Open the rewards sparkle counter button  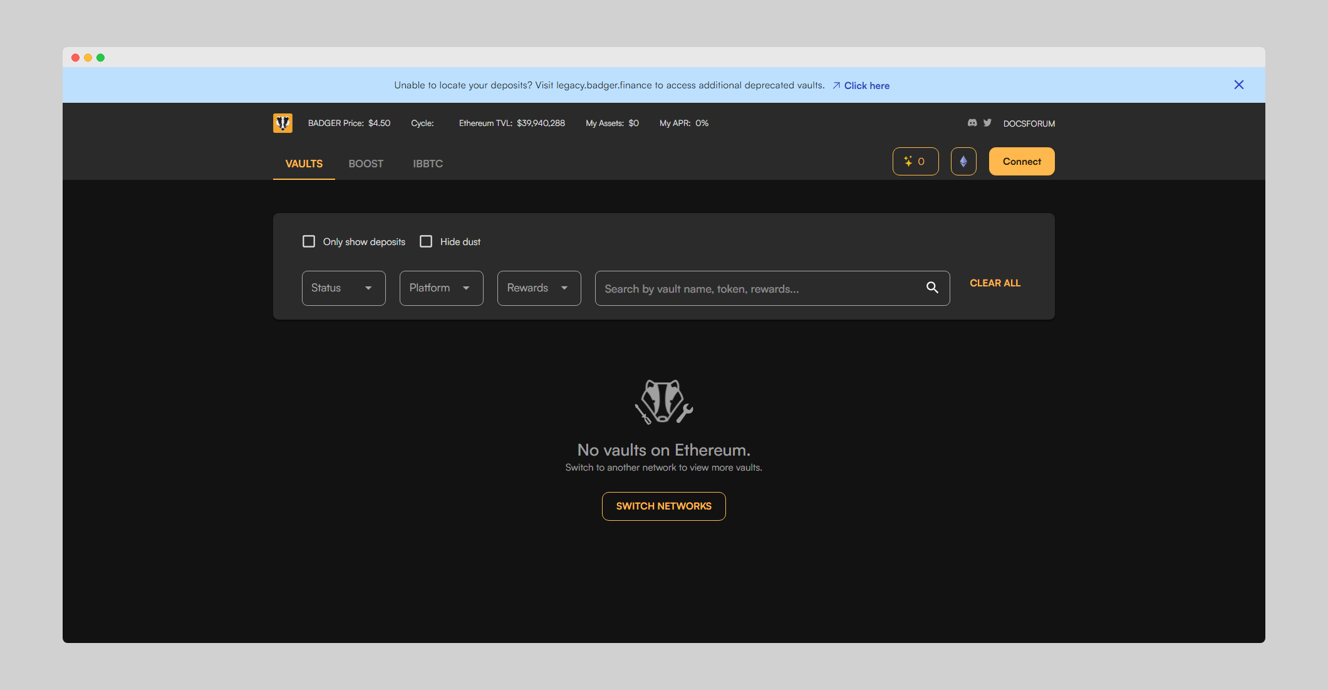point(915,162)
